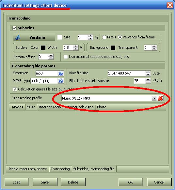This screenshot has height=190, width=175.
Task: Click the Bottom offset input field
Action: [x=43, y=57]
